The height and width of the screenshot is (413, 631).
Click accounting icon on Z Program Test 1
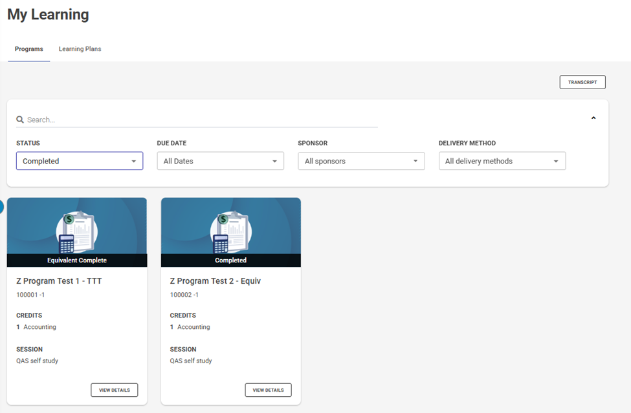[77, 232]
